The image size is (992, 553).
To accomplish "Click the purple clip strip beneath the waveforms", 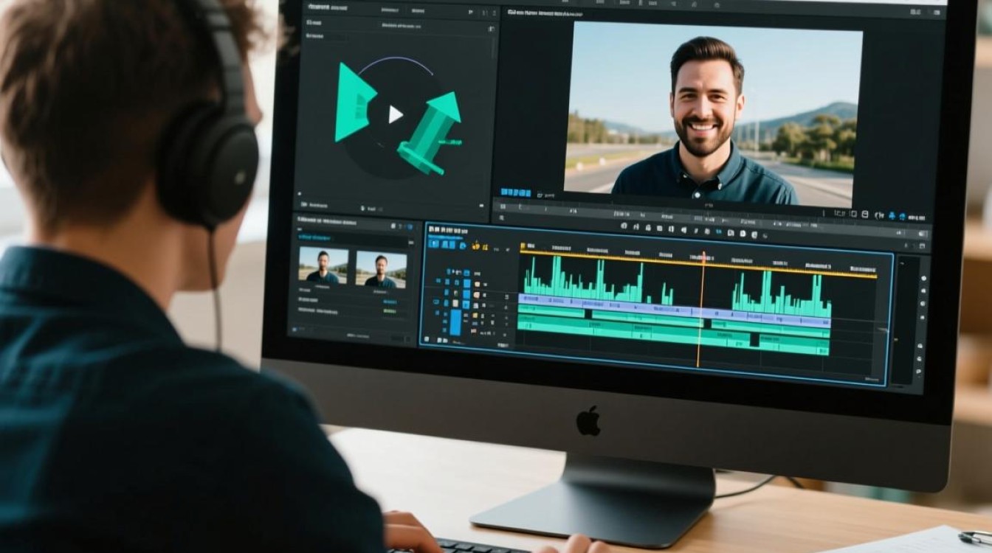I will pyautogui.click(x=675, y=310).
